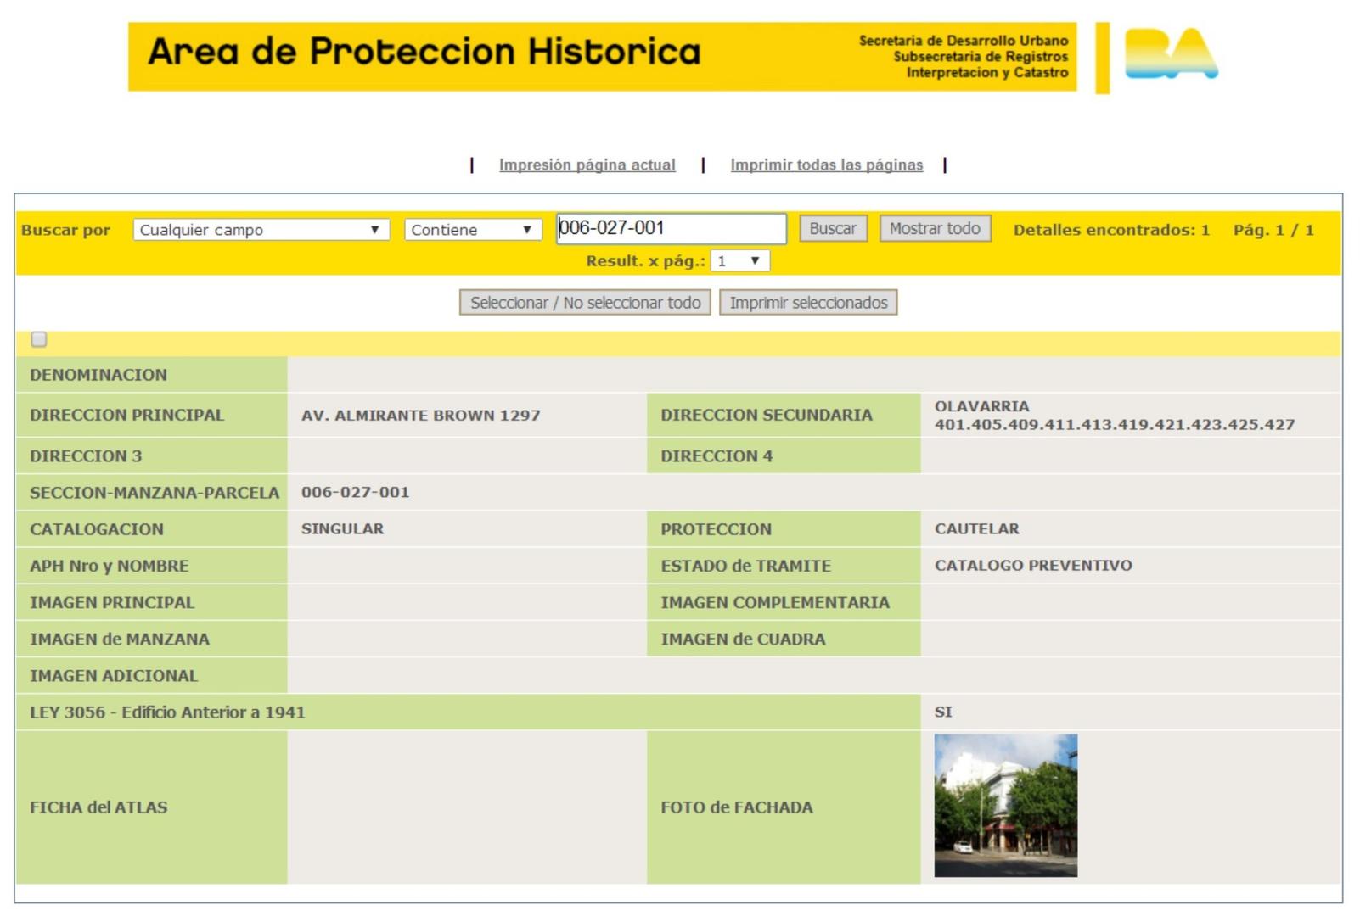Tick the record selection checkbox

39,340
